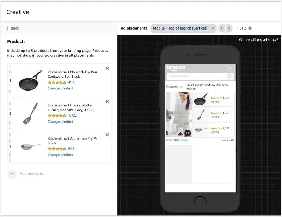Show next ad placement preview
This screenshot has width=282, height=217.
(229, 28)
